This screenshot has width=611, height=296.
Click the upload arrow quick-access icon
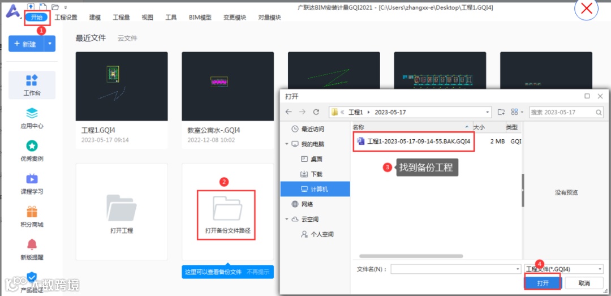(32, 7)
